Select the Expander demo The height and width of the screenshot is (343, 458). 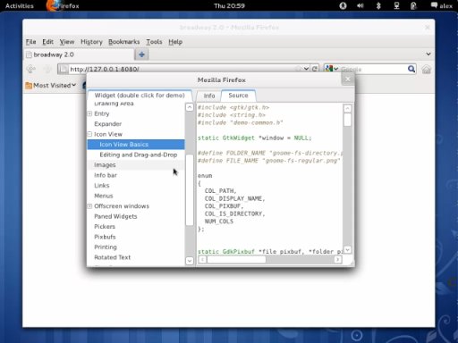136,124
